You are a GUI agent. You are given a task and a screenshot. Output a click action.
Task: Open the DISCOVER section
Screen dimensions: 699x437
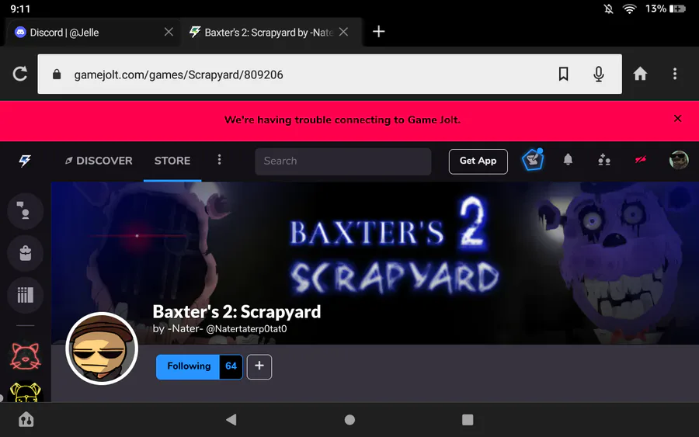tap(99, 161)
